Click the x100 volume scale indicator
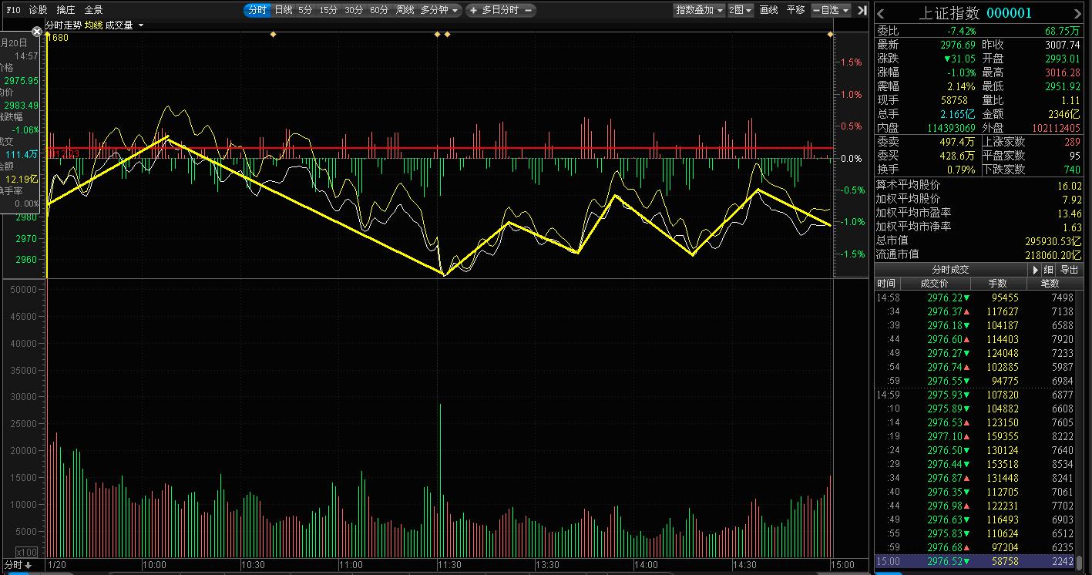1092x575 pixels. tap(28, 552)
